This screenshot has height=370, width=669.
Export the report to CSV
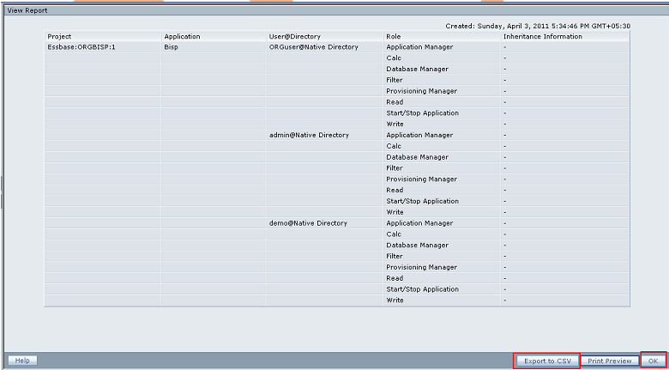point(547,361)
